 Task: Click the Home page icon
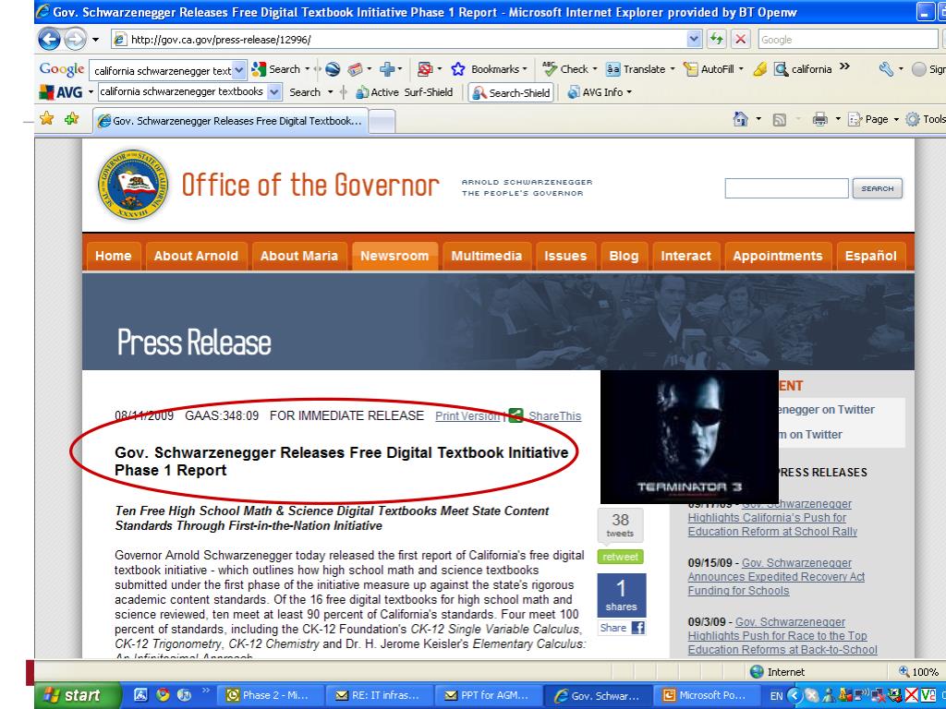click(740, 119)
